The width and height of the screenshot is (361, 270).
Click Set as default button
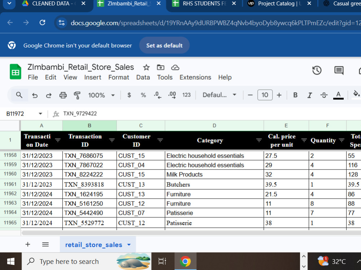[164, 45]
